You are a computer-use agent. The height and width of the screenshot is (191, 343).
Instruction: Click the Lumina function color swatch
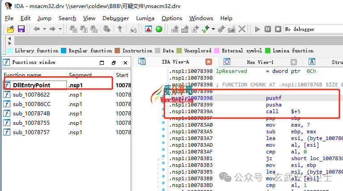pos(268,51)
